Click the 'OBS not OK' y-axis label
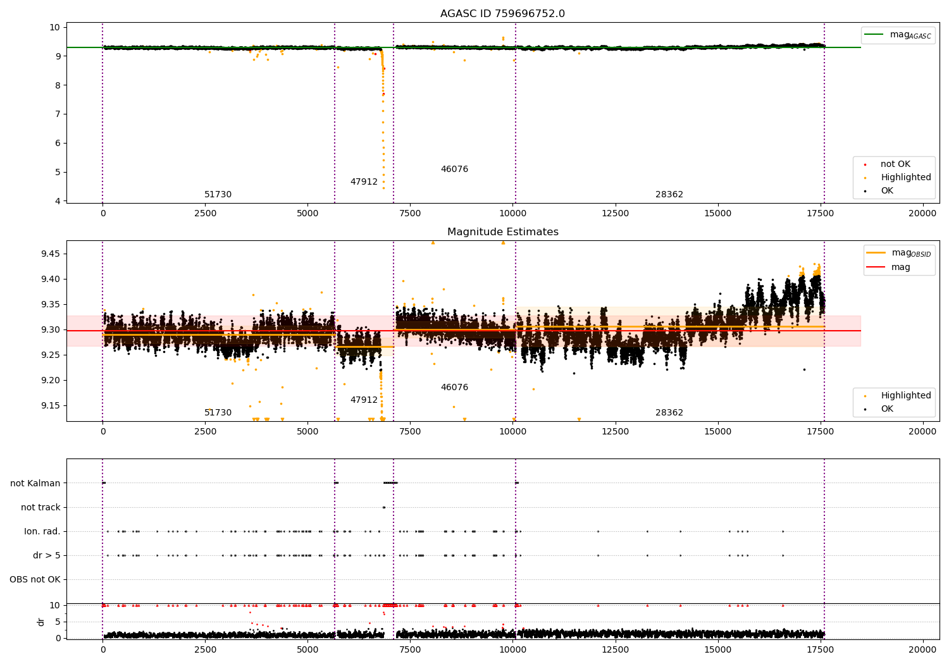 coord(35,579)
